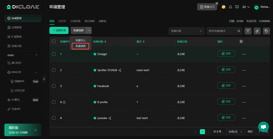Open the notification bell

[230, 7]
